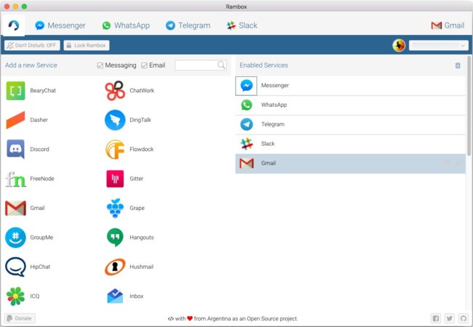
Task: Switch to the WhatsApp tab
Action: pyautogui.click(x=126, y=25)
